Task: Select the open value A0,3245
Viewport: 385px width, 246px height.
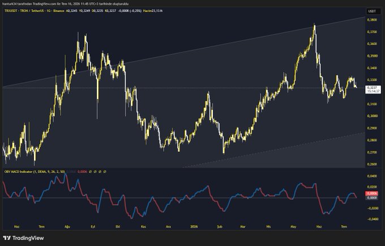Action: pyautogui.click(x=71, y=11)
